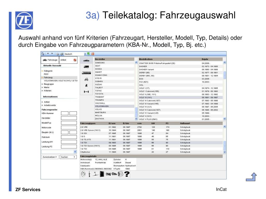Click the Zurücksetzen button
The height and width of the screenshot is (199, 266).
point(50,157)
